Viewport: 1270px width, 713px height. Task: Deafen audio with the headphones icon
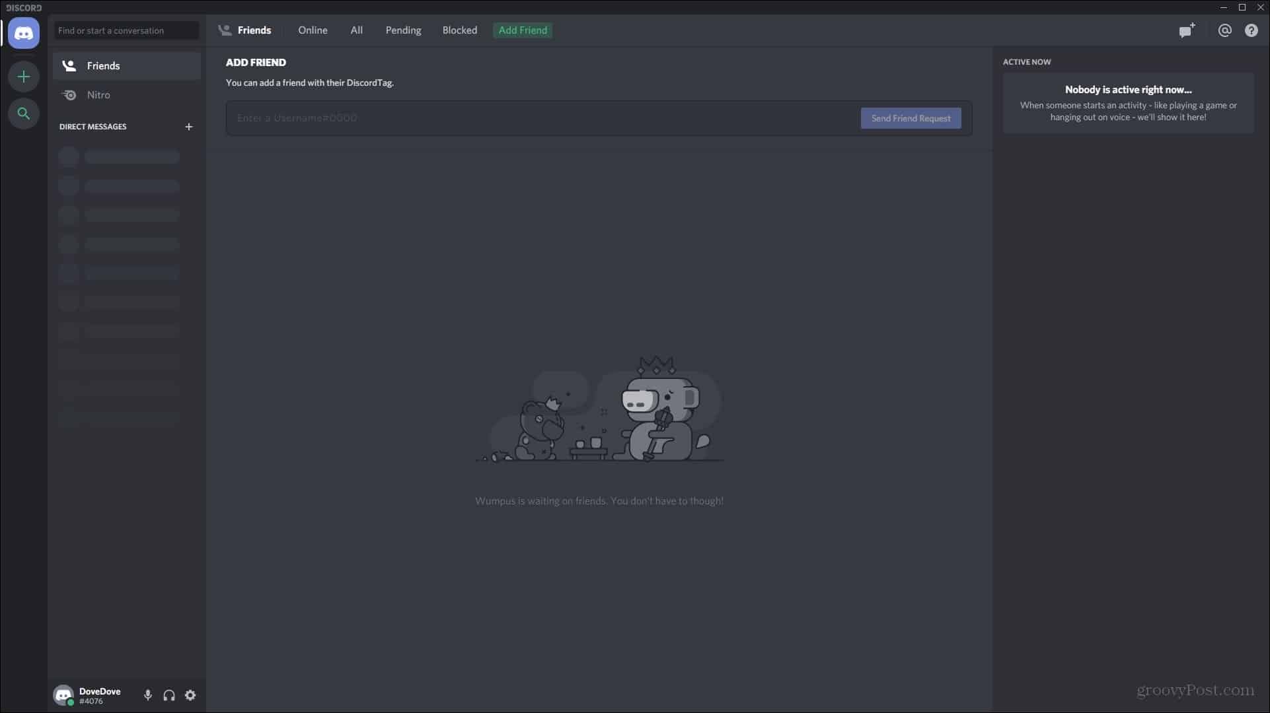click(x=168, y=695)
